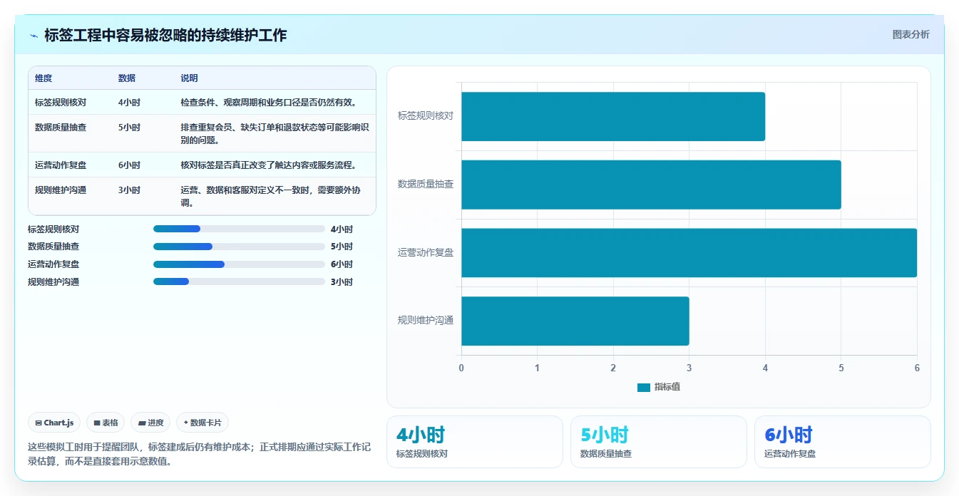Click the 4小时 cell in table
The image size is (959, 496).
(129, 102)
